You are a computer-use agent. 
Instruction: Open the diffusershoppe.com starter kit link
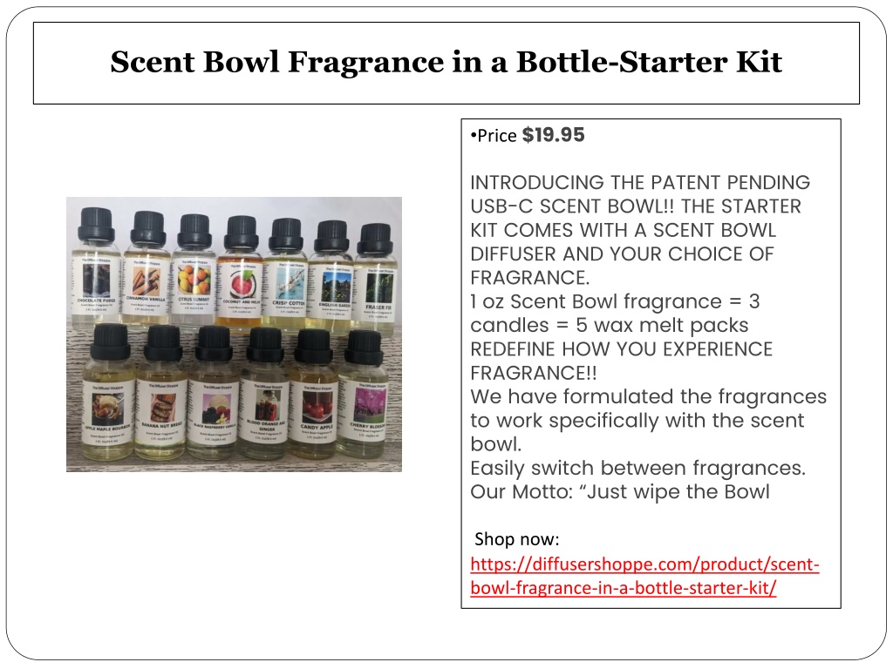coord(644,576)
